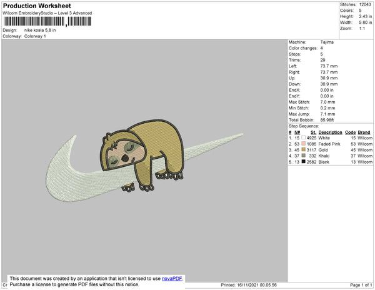Click the Stitches value '12043'
This screenshot has height=290, width=375.
tap(365, 4)
